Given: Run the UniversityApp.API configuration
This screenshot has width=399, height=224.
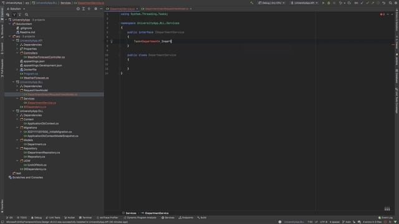Looking at the screenshot, I should click(323, 3).
